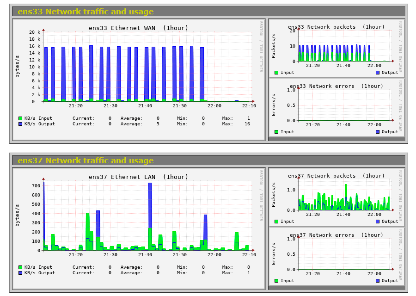
Task: Click blue KB/s Output swatch in ens33 WAN legend
Action: point(20,124)
